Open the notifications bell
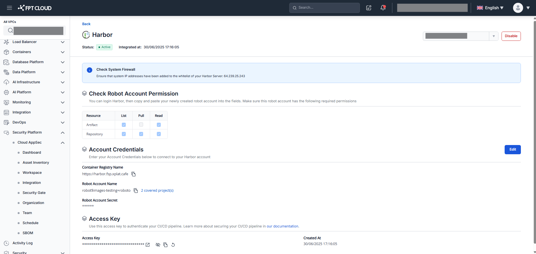Screen dimensions: 536x254 coord(383,8)
